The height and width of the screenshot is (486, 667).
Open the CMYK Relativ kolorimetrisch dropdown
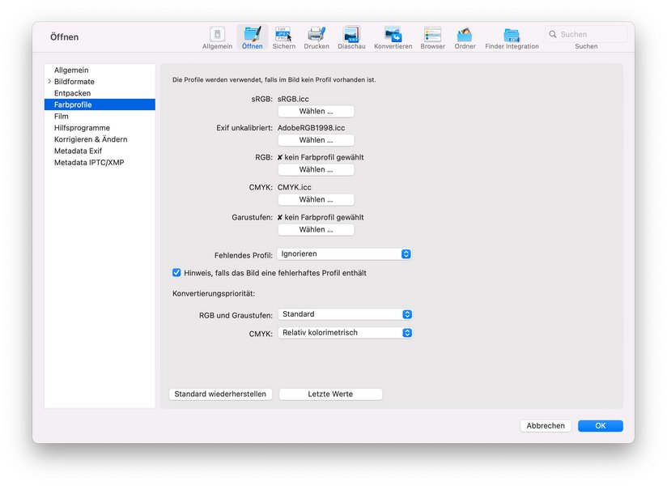coord(345,333)
